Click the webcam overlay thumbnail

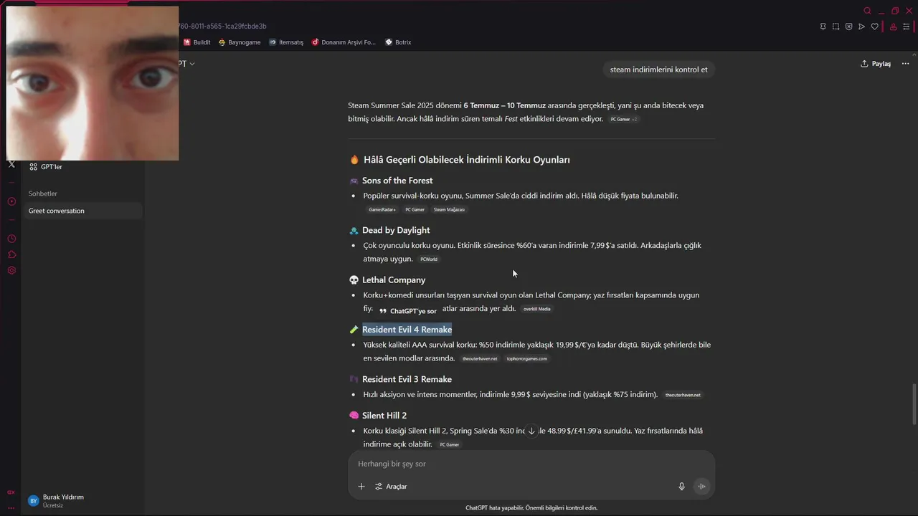click(x=93, y=83)
